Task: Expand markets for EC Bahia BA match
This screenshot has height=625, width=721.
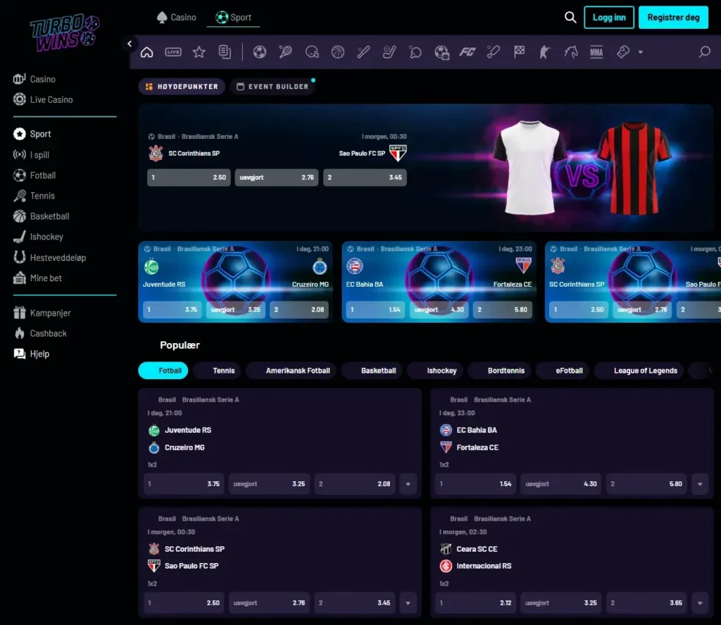Action: pos(700,484)
